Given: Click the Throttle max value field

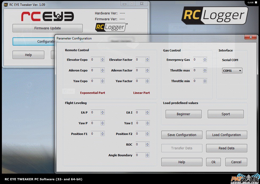Looking at the screenshot, I should click(198, 70).
